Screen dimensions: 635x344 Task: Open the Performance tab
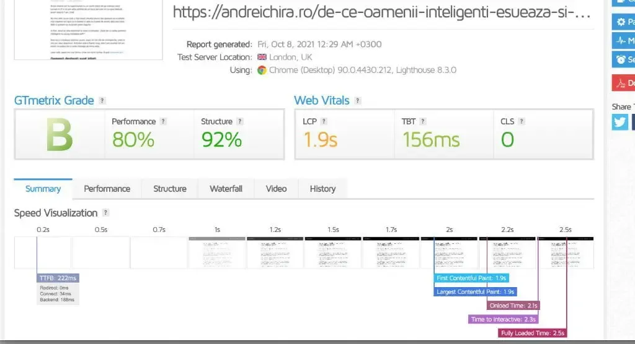107,189
